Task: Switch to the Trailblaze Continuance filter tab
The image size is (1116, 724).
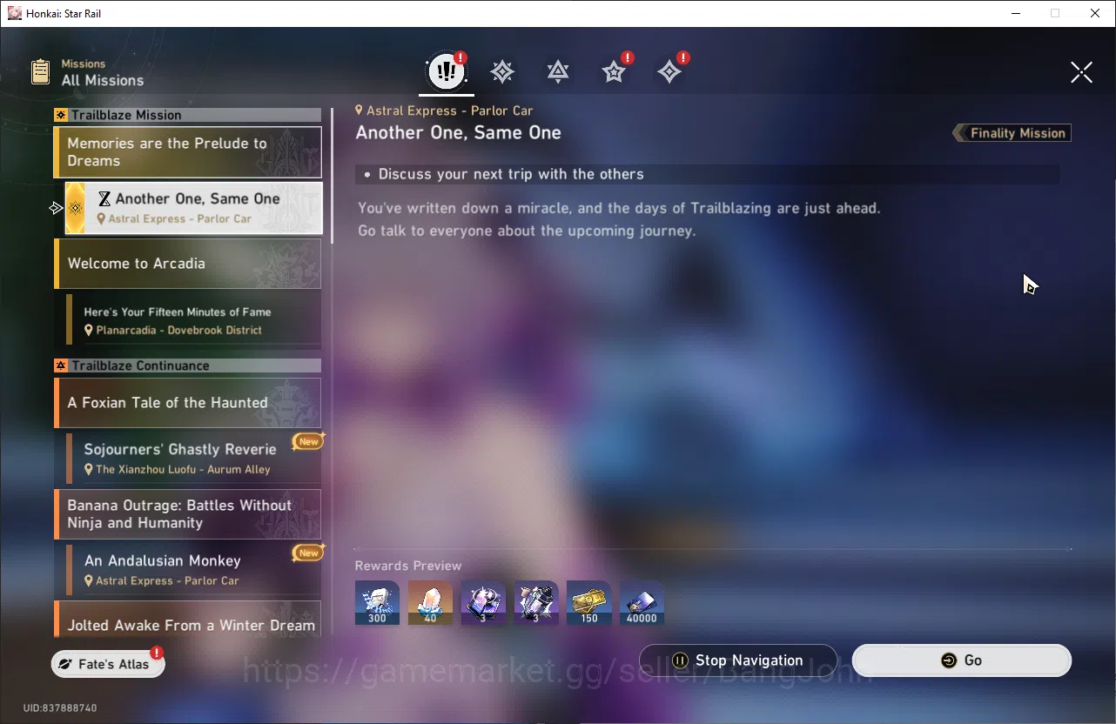Action: pyautogui.click(x=558, y=71)
